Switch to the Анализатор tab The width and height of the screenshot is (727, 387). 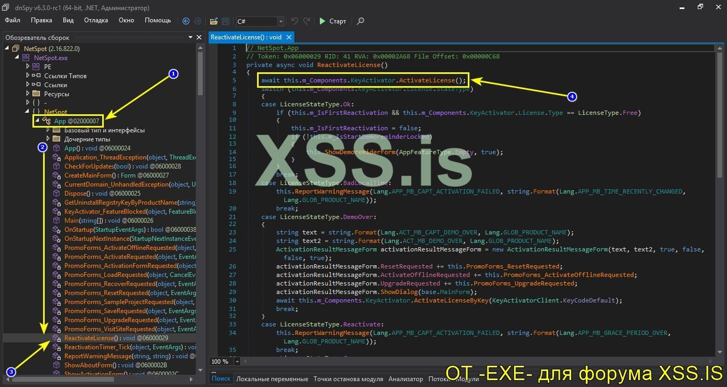point(406,379)
